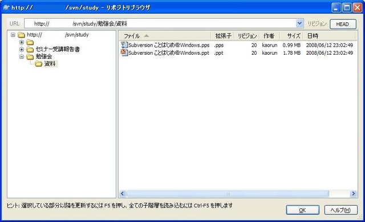365x222 pixels.
Task: Click revision 20 in .pps row
Action: pos(254,45)
